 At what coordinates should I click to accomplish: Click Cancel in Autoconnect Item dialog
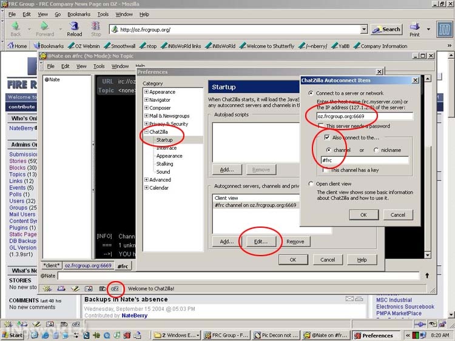click(398, 215)
